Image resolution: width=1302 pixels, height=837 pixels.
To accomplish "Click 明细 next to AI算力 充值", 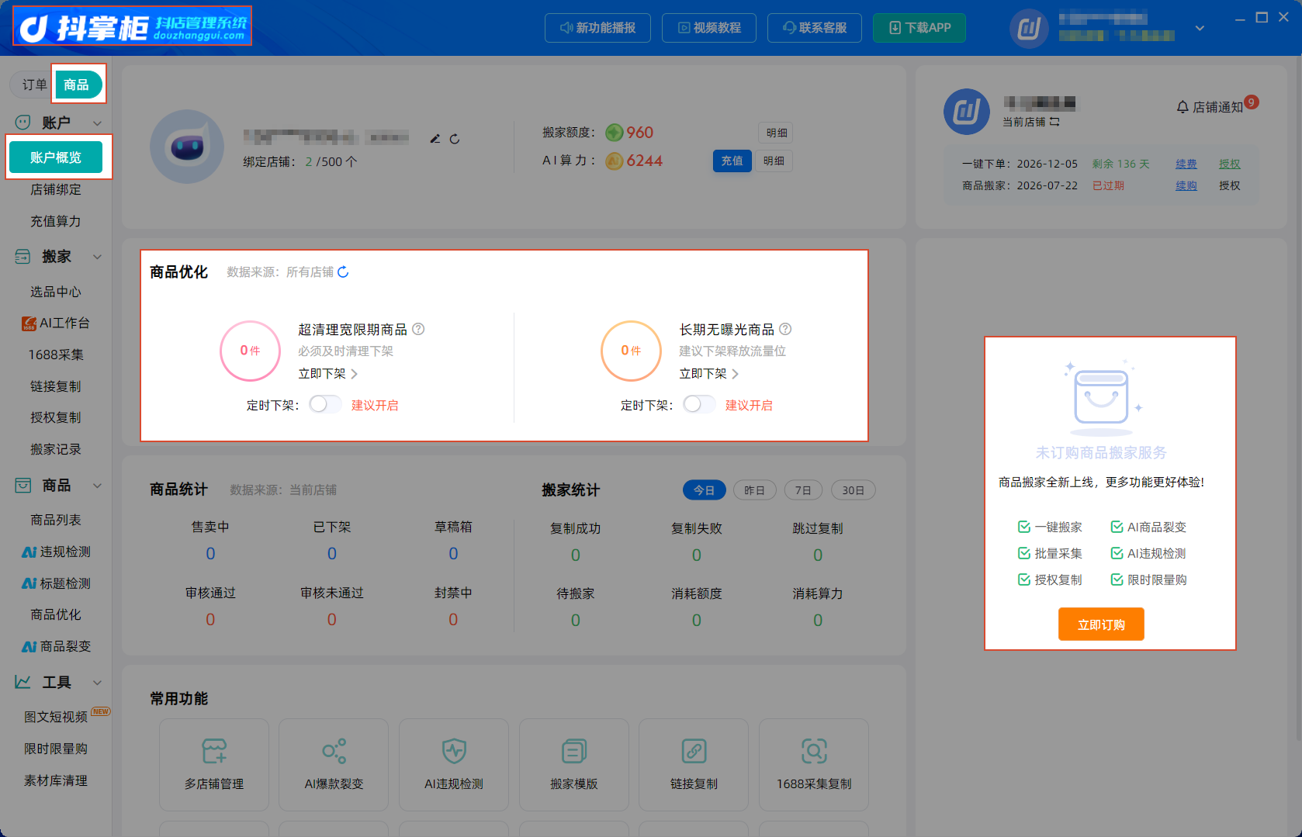I will tap(774, 161).
